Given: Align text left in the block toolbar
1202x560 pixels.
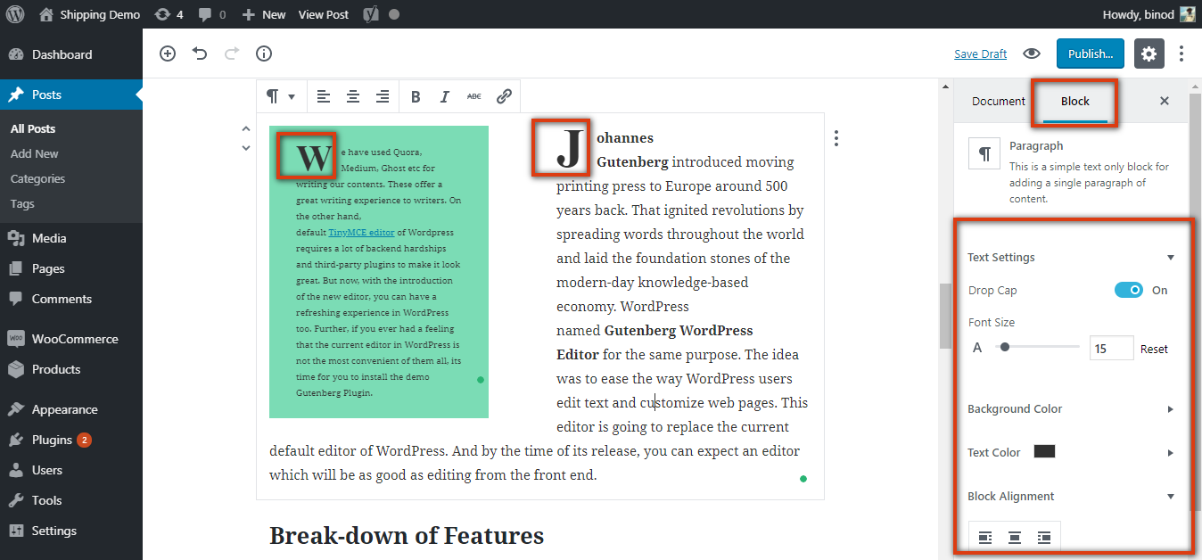Looking at the screenshot, I should point(324,96).
